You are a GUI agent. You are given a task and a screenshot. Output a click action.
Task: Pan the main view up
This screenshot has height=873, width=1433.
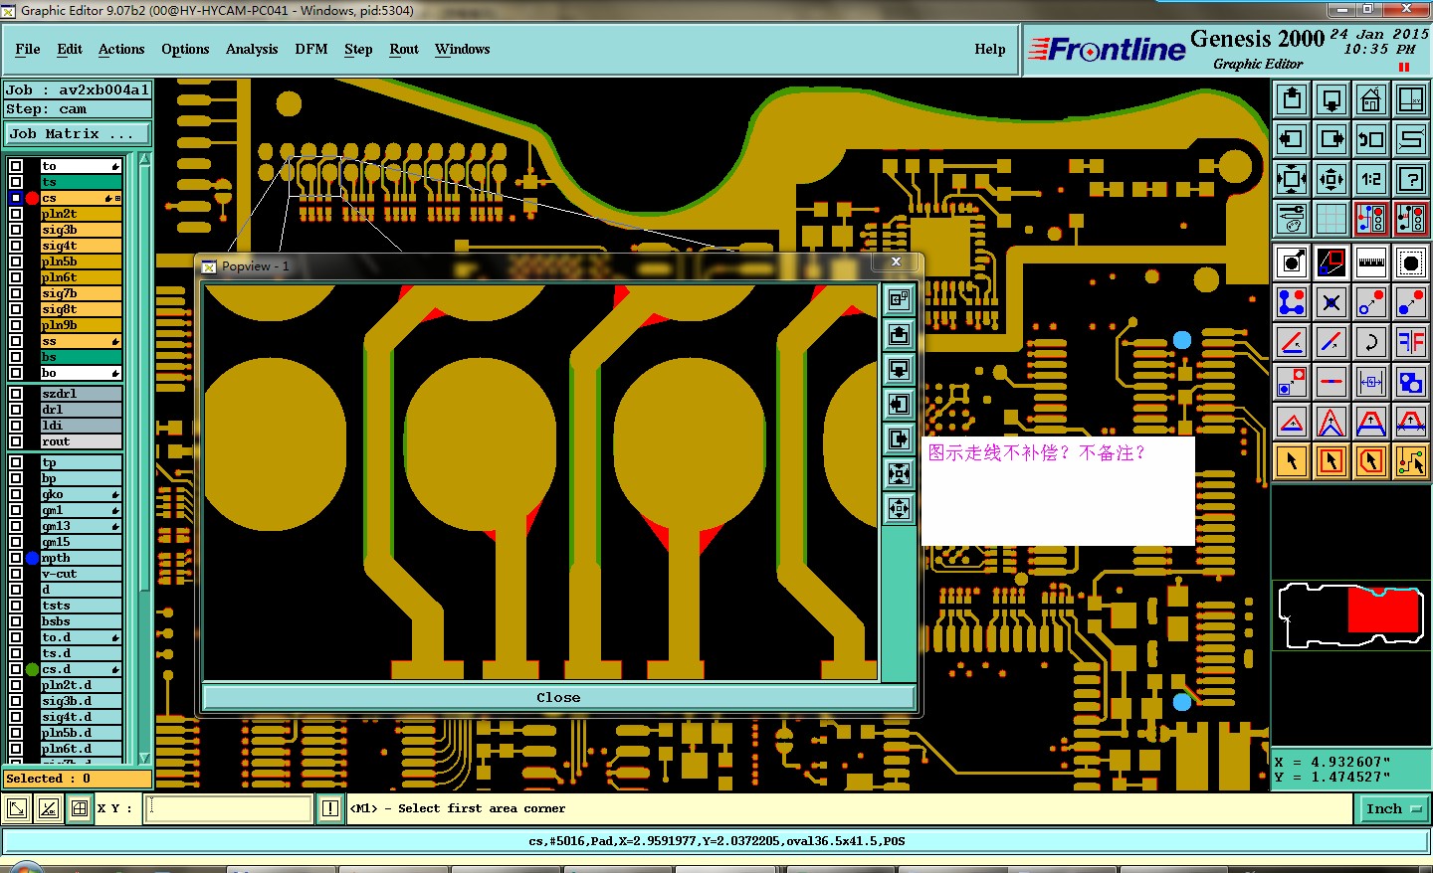(1292, 99)
